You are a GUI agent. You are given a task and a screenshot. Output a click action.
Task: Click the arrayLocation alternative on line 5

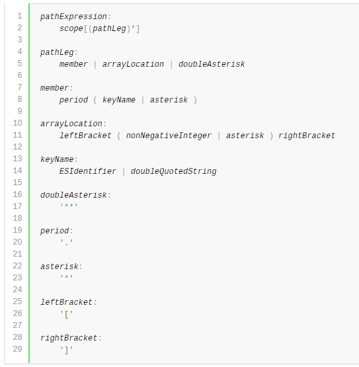click(x=133, y=64)
